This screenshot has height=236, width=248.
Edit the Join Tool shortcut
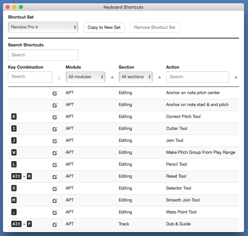coord(55,141)
